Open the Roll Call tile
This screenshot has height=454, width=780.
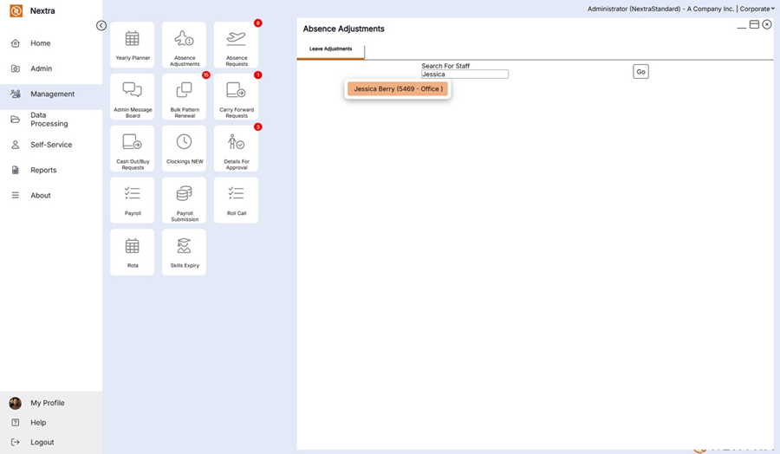[237, 200]
